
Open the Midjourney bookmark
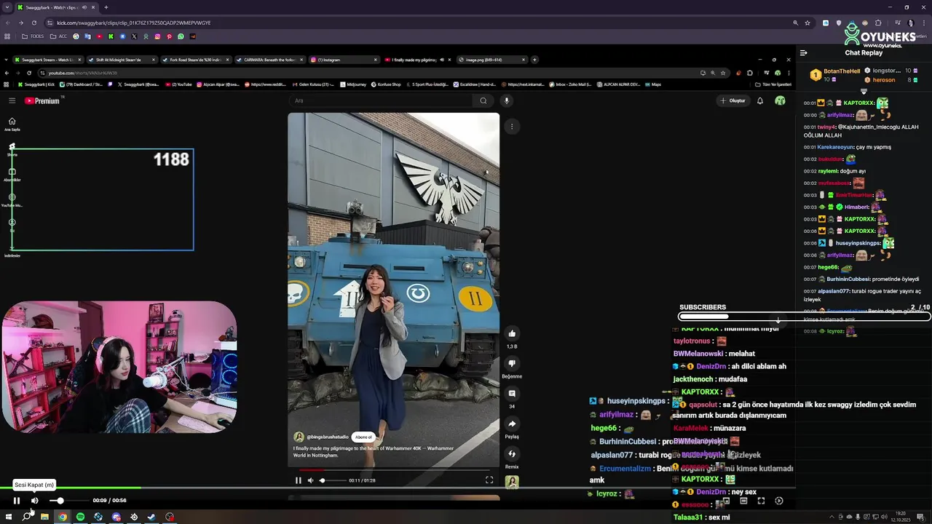(353, 84)
